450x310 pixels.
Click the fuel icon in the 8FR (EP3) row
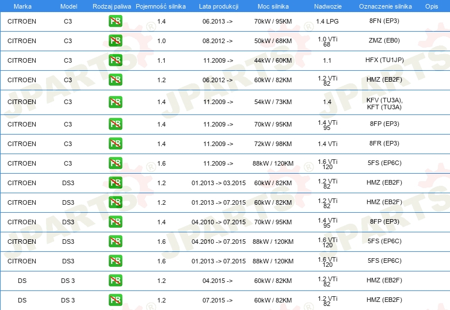[115, 143]
